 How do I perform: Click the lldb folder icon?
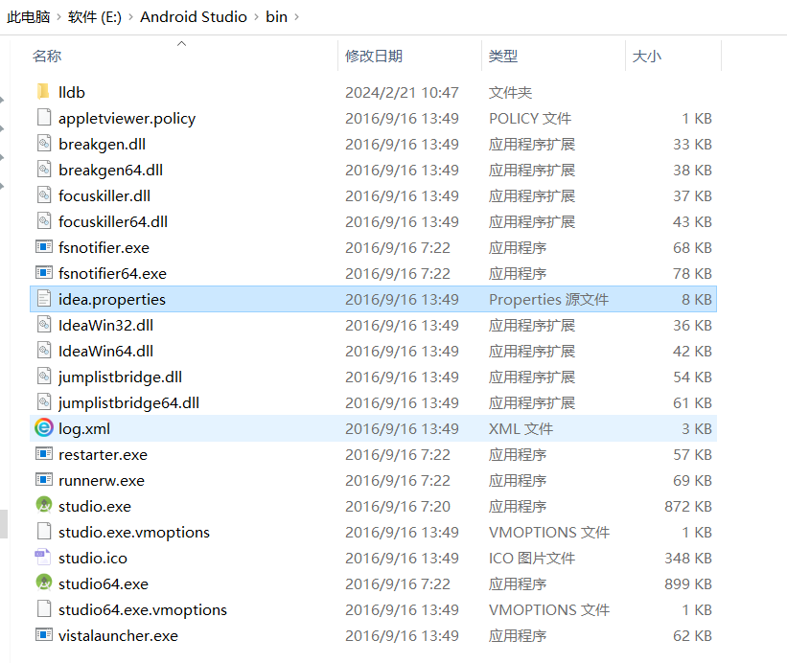point(44,92)
